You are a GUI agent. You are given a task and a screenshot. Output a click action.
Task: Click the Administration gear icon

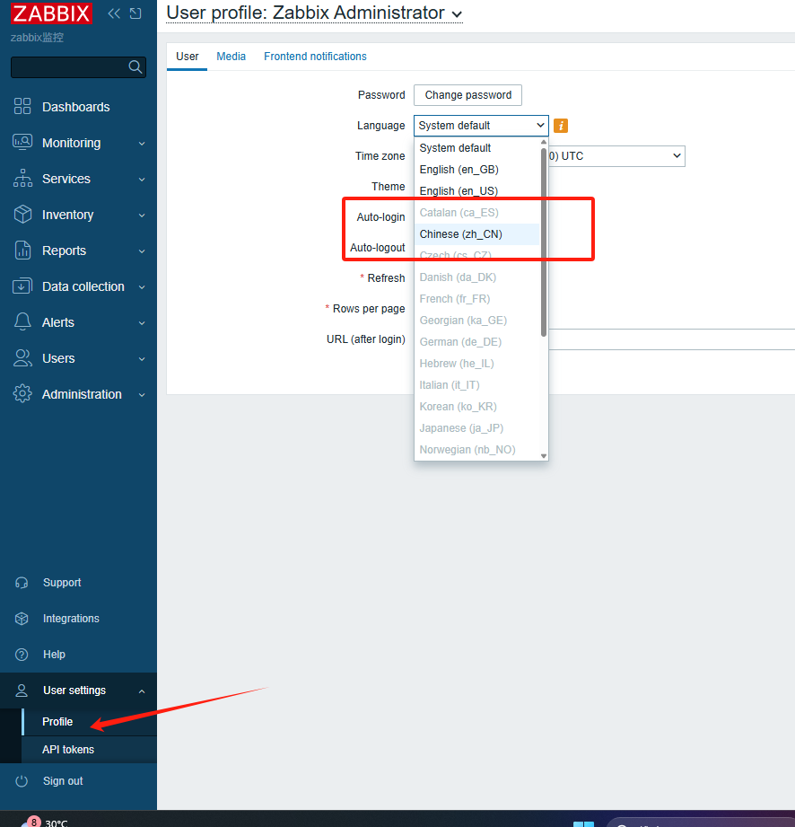click(22, 393)
